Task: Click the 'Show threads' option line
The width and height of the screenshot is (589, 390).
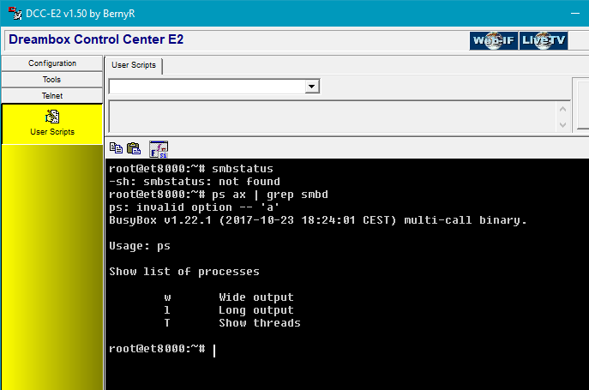Action: pyautogui.click(x=232, y=323)
